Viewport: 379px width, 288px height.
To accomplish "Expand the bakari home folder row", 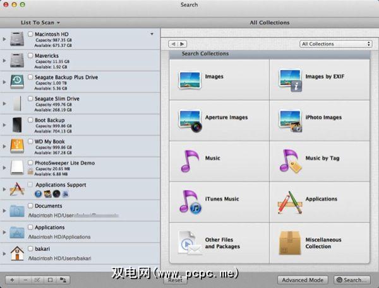I will pos(4,253).
